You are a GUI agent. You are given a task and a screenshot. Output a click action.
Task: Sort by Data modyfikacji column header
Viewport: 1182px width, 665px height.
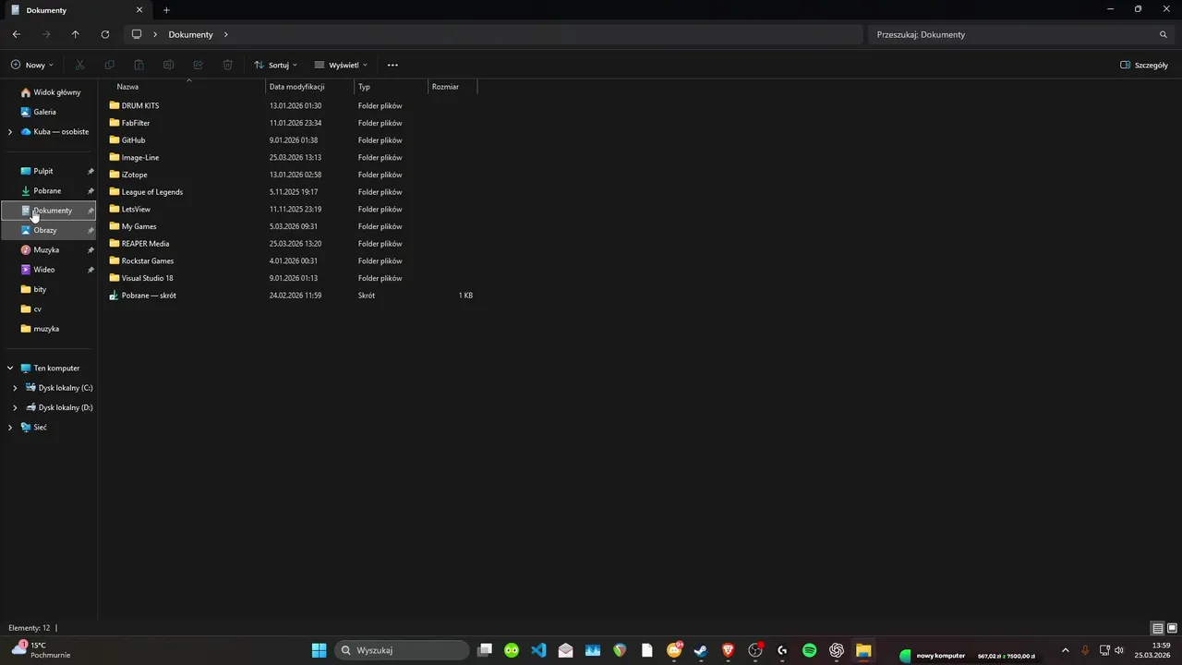pos(309,86)
